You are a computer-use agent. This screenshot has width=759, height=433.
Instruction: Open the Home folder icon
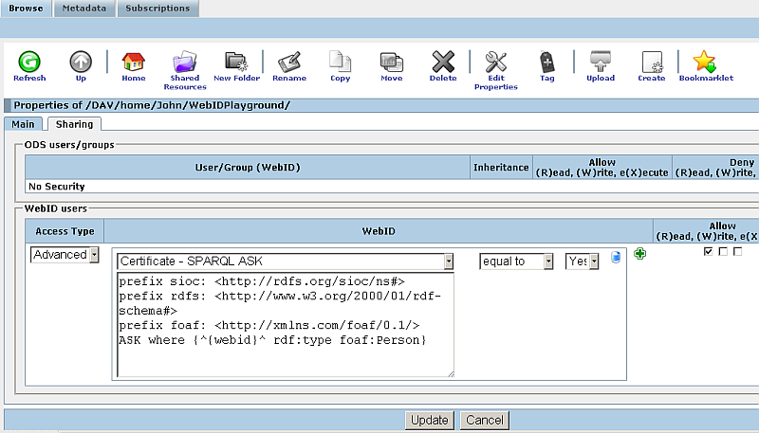(x=134, y=63)
